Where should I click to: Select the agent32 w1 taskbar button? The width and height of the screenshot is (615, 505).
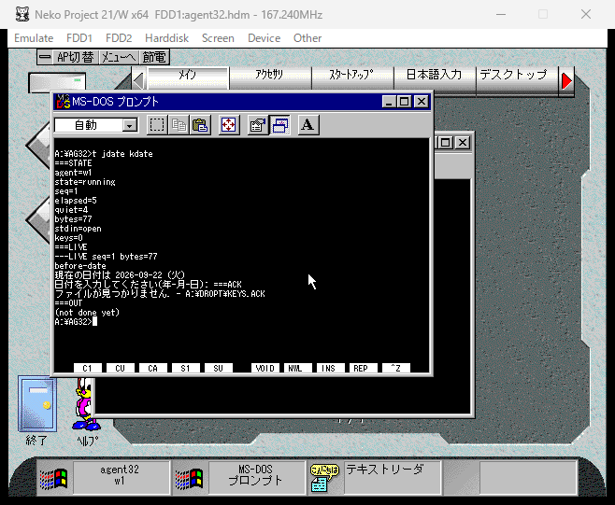pos(120,478)
